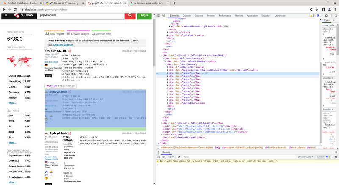Screen dimensions: 339x185
Task: Select the inspect element picker tool
Action: (158, 16)
